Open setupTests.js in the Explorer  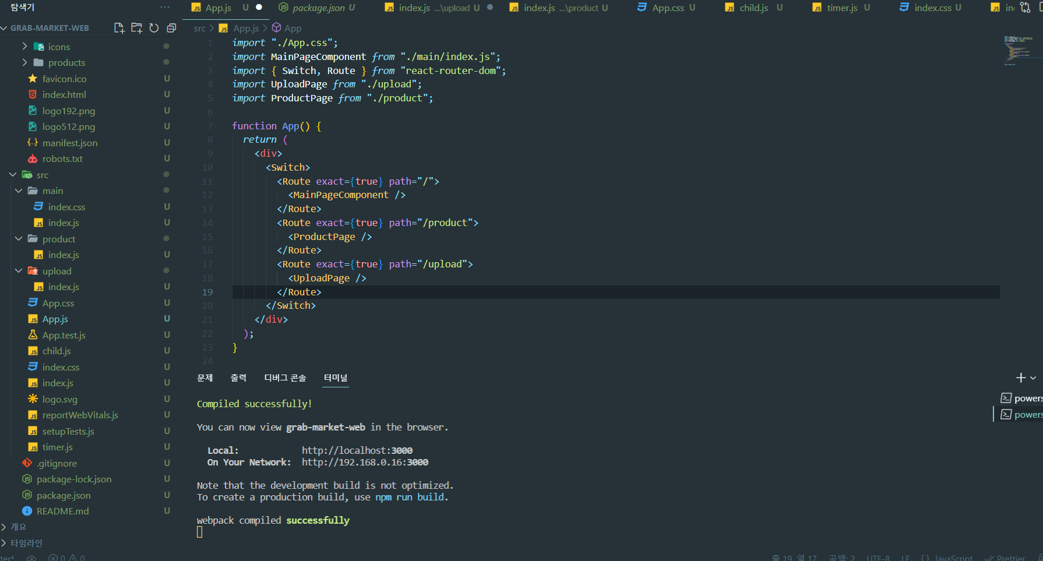tap(68, 431)
